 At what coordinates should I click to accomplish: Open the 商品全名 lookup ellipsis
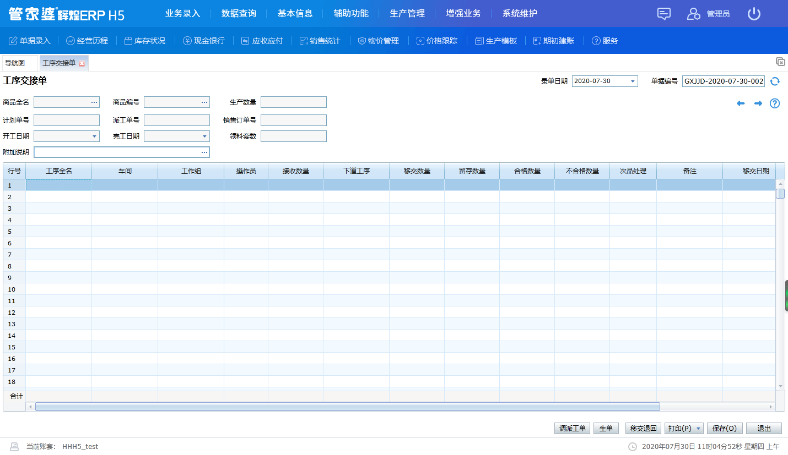pos(94,102)
